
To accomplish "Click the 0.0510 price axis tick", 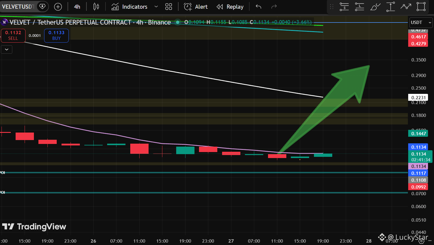I will 419,220.
